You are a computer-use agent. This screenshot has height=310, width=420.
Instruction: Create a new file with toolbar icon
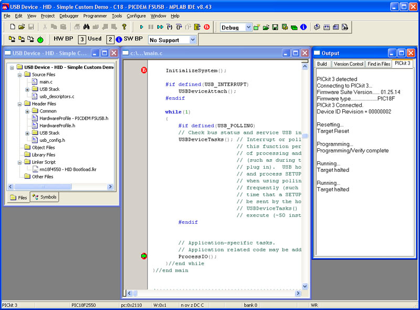click(13, 27)
